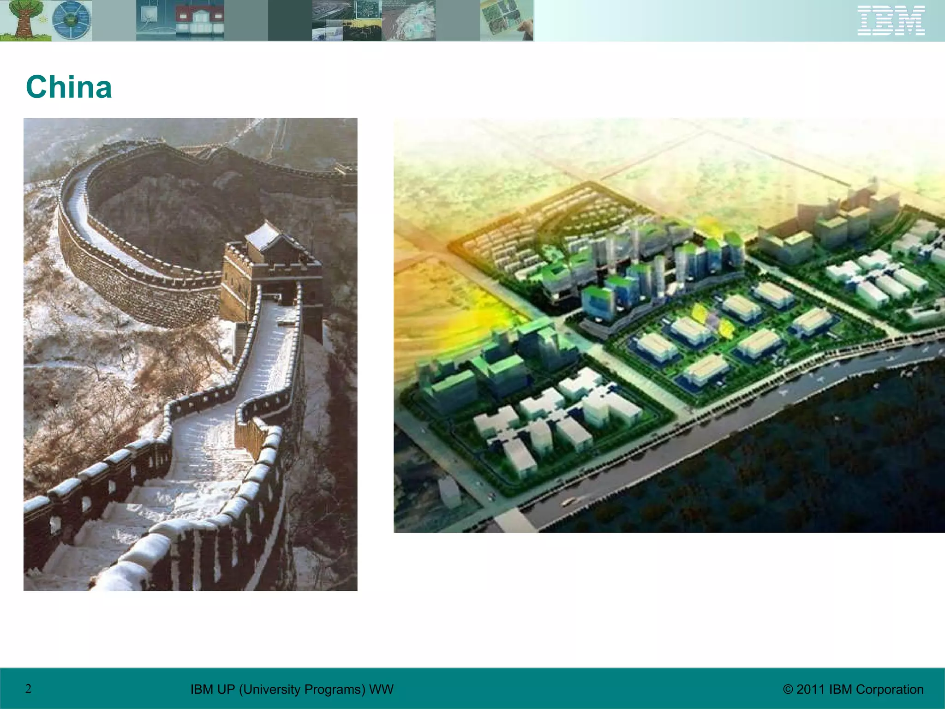Click the slide number 2 in footer

coord(29,689)
